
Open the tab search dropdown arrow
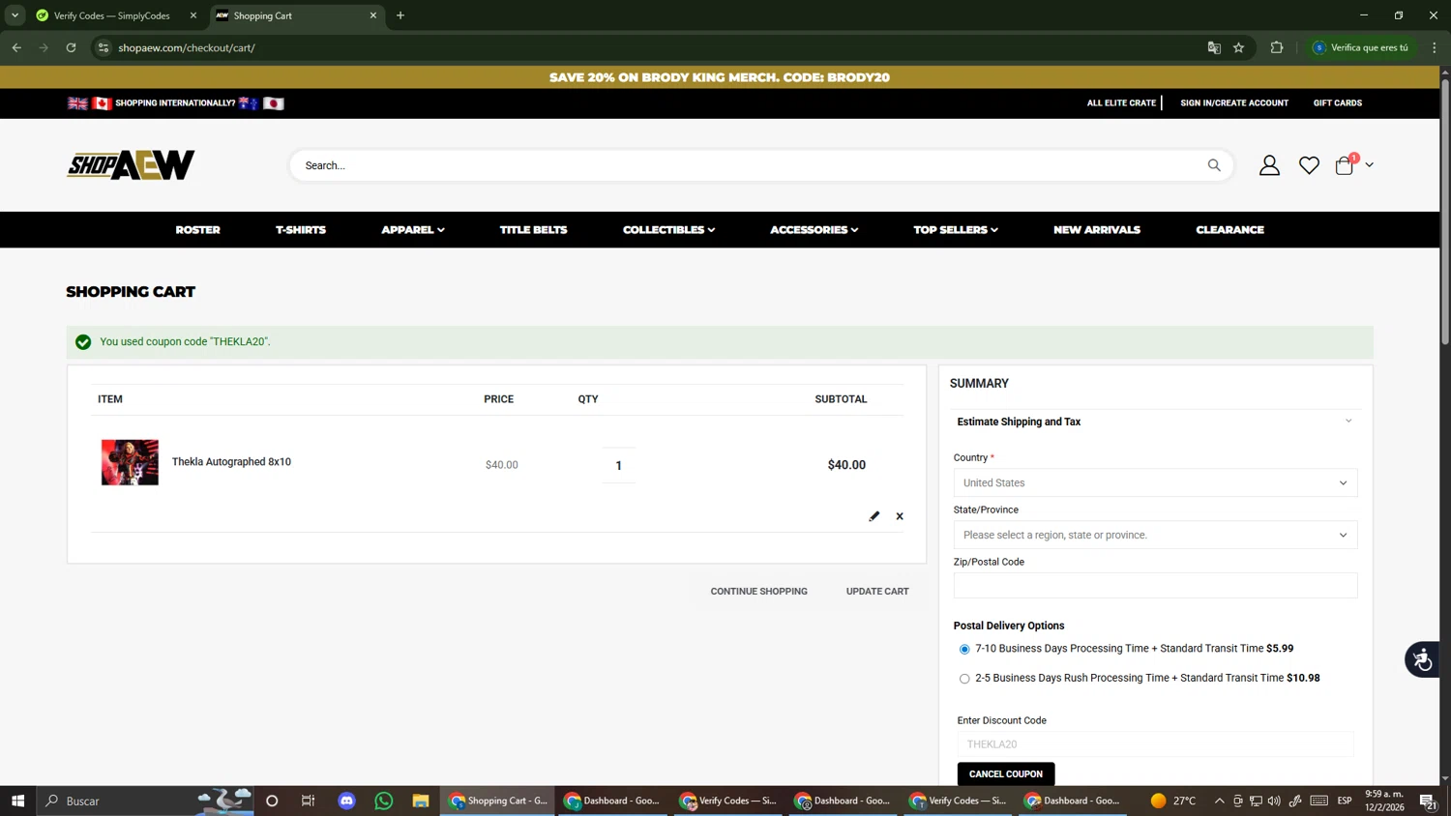pos(15,15)
